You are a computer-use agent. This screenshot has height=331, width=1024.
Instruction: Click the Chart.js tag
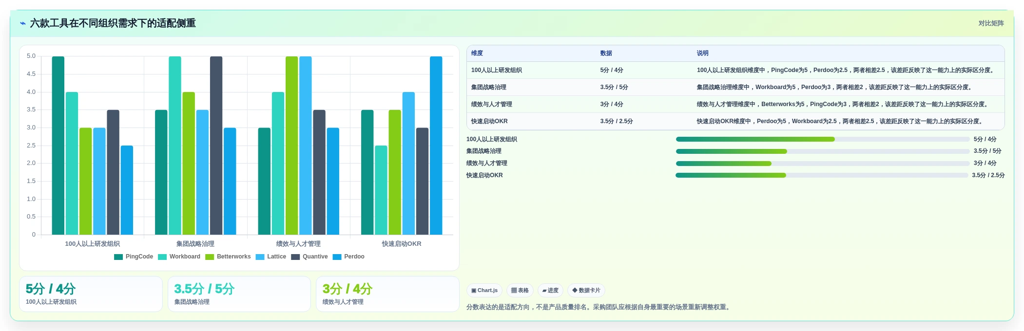[x=484, y=291]
